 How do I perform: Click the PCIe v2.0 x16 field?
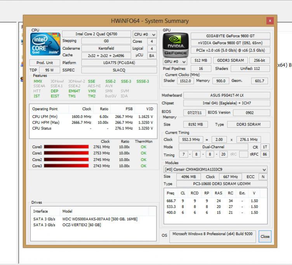(x=230, y=50)
